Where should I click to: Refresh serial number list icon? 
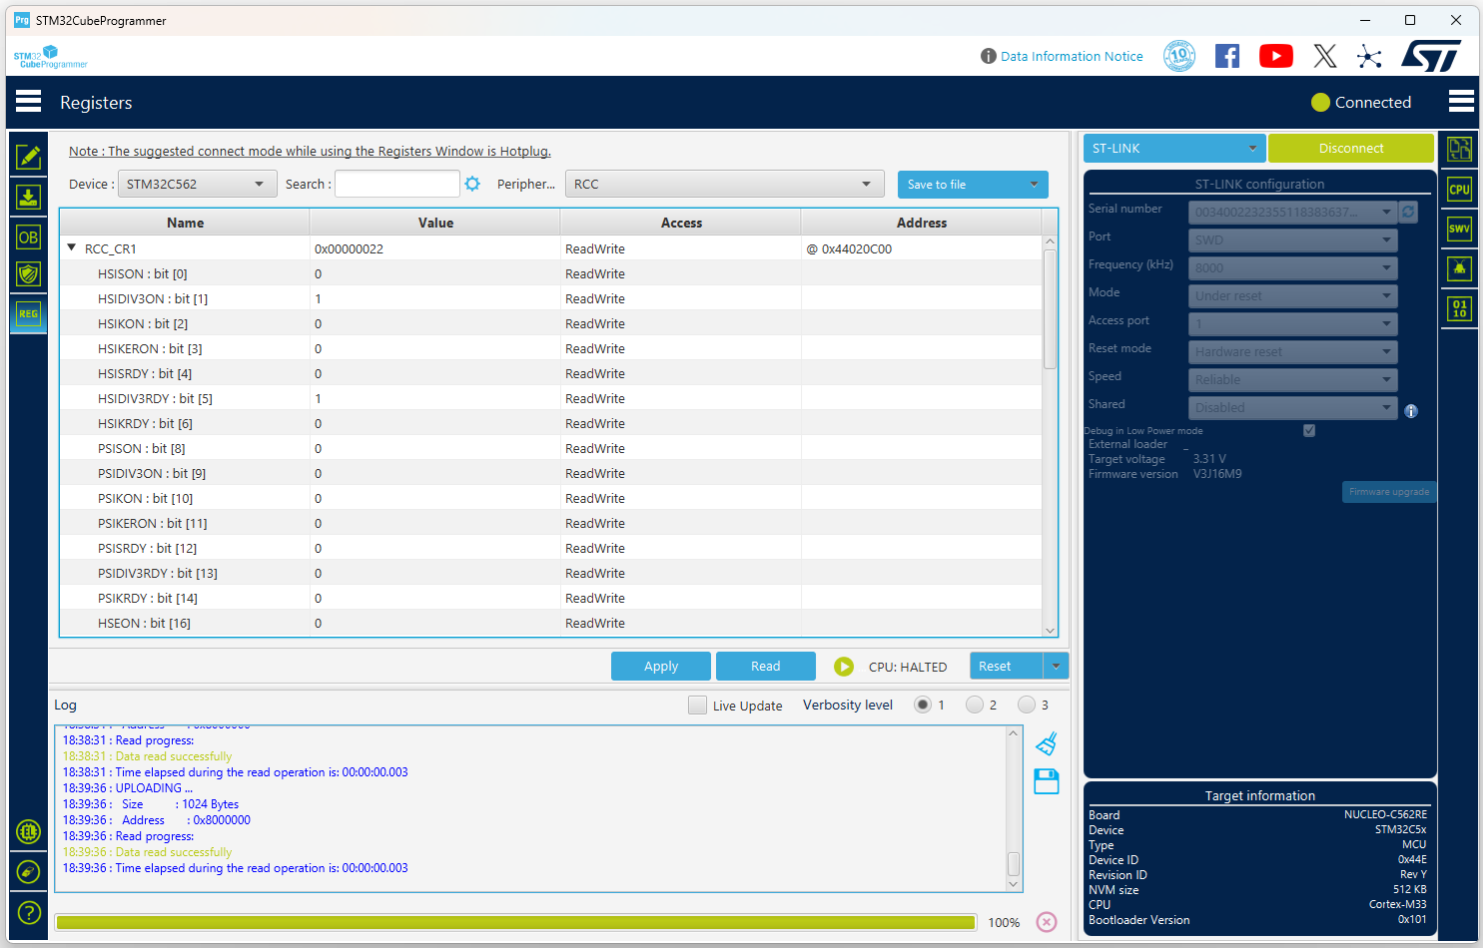(1408, 212)
